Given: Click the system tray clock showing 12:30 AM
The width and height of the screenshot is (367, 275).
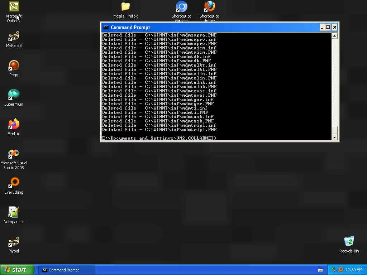Looking at the screenshot, I should click(x=354, y=270).
